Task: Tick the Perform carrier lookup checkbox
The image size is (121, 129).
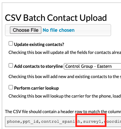Action: pyautogui.click(x=11, y=87)
